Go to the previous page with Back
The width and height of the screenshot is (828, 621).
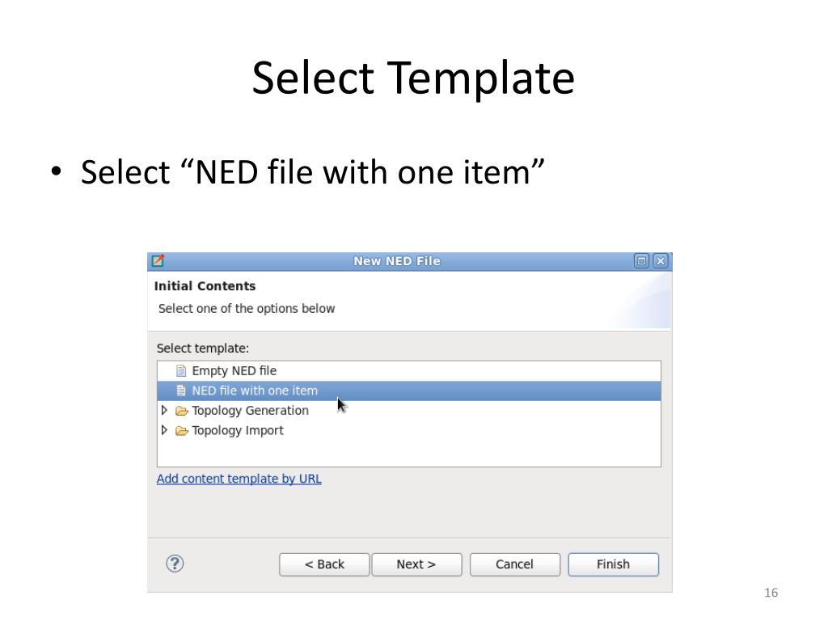324,564
